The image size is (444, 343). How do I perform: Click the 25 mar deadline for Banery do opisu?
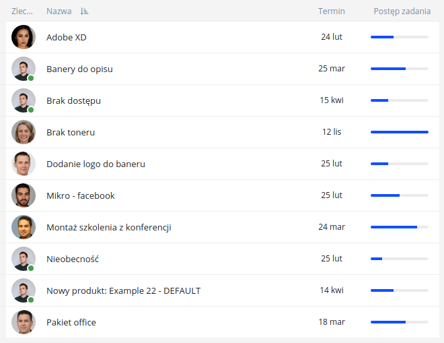pyautogui.click(x=331, y=69)
